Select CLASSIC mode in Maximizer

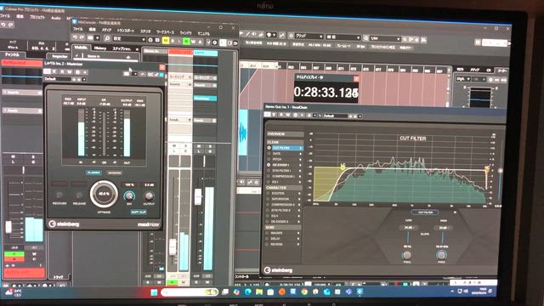pyautogui.click(x=93, y=173)
